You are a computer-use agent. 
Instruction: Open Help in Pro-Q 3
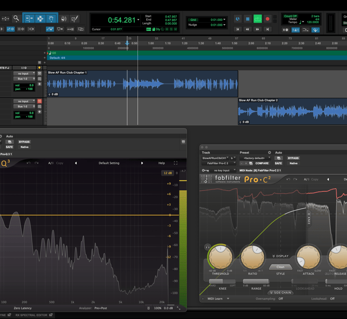point(161,163)
